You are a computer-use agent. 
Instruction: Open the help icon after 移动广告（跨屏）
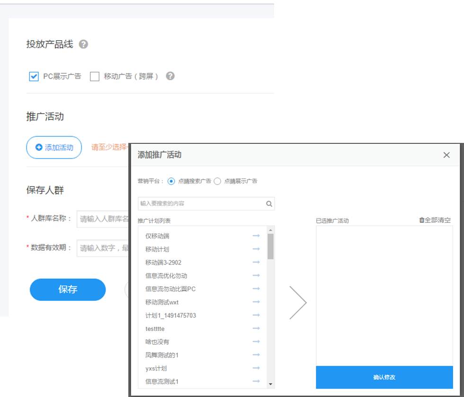(170, 76)
